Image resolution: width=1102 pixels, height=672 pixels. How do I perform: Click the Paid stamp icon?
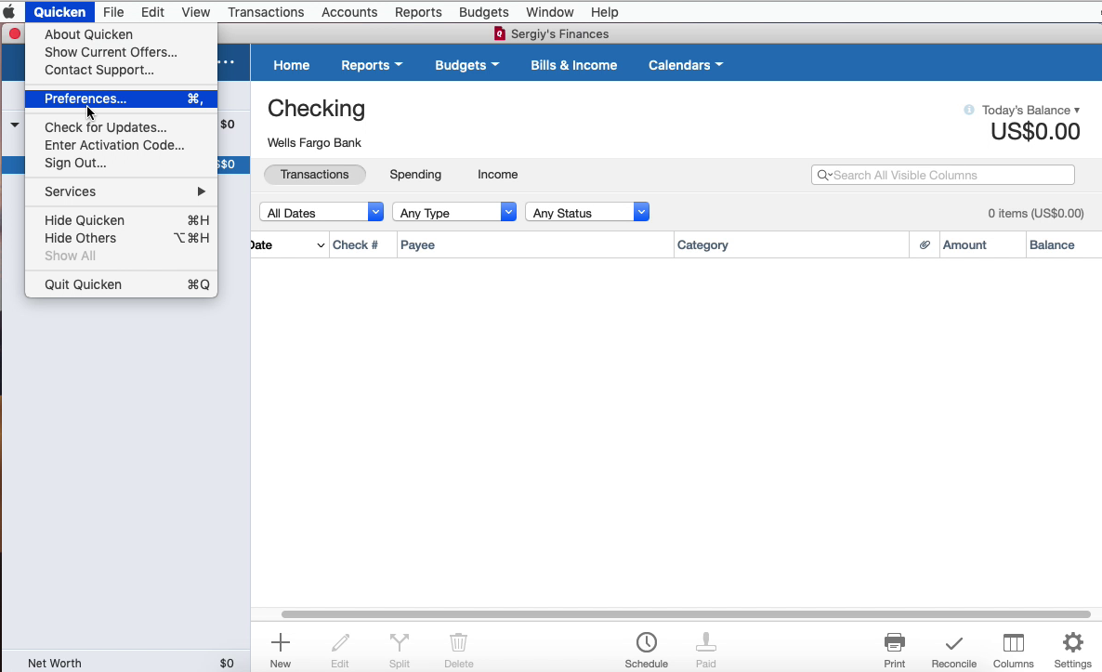coord(705,651)
